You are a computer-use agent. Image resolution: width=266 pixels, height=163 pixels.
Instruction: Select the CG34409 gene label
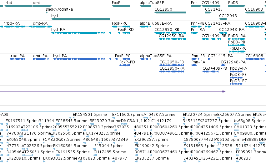211,3
